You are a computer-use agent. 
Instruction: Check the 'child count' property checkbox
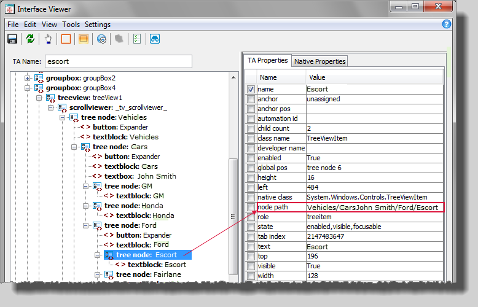coord(251,128)
